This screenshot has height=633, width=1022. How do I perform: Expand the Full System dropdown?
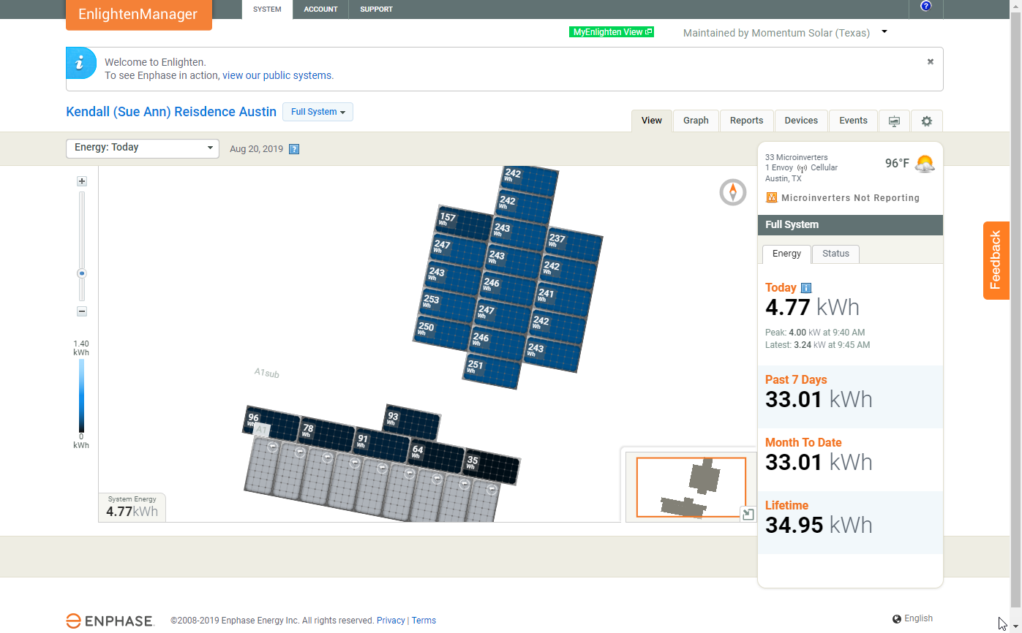tap(318, 112)
